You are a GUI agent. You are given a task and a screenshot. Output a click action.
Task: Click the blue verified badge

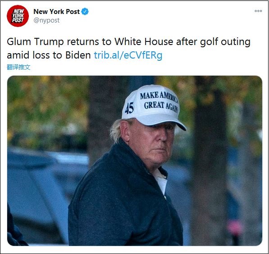pyautogui.click(x=85, y=12)
